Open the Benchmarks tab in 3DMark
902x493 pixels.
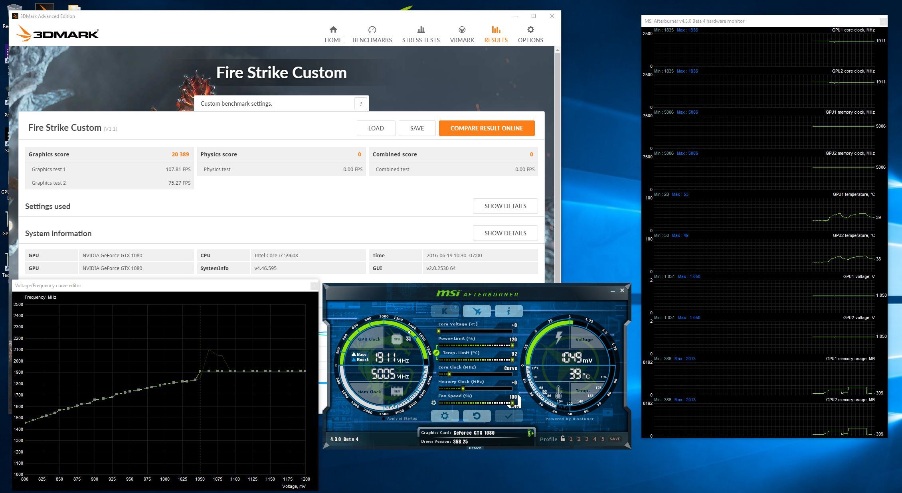372,34
